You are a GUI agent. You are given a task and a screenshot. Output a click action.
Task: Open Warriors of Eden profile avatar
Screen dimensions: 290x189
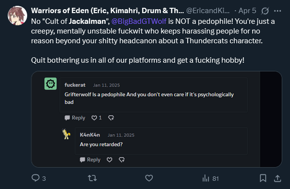17,16
